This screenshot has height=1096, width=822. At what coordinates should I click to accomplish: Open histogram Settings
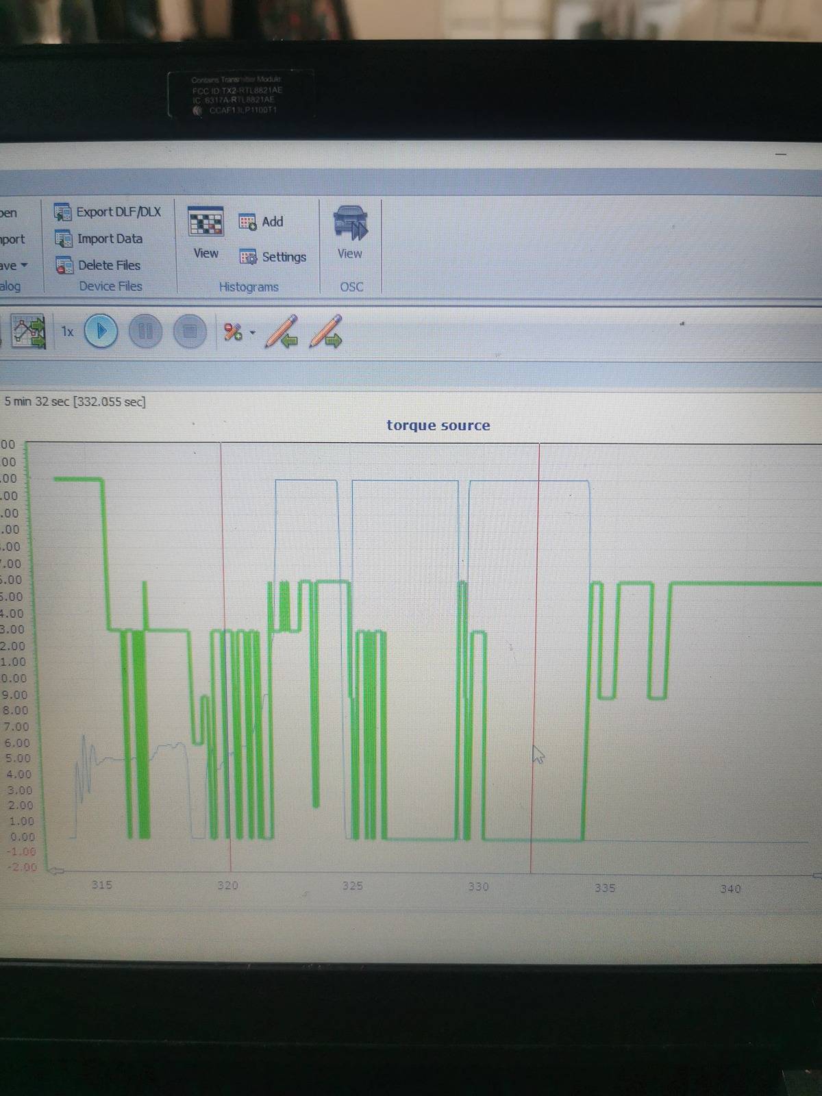[273, 257]
